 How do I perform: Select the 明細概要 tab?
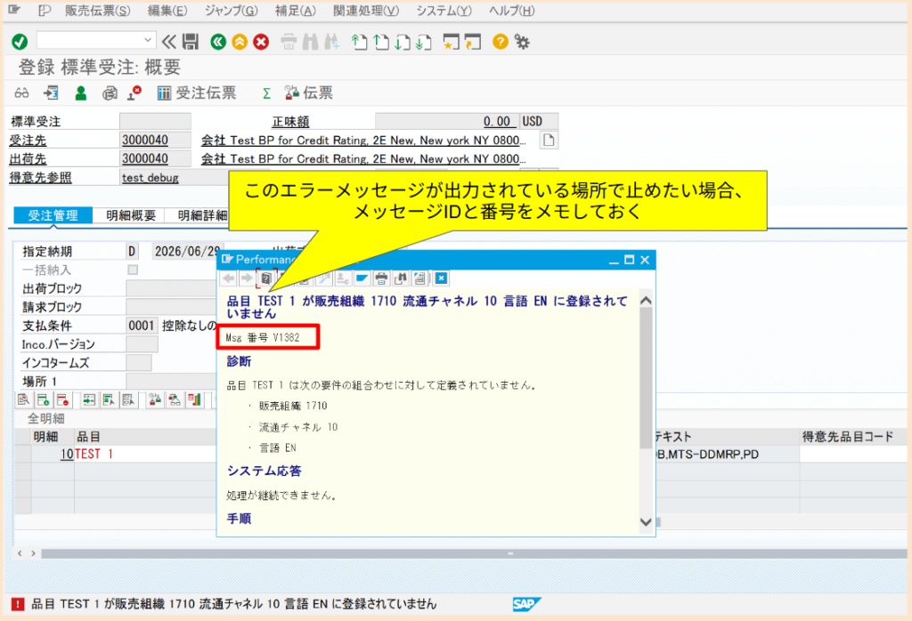click(131, 215)
